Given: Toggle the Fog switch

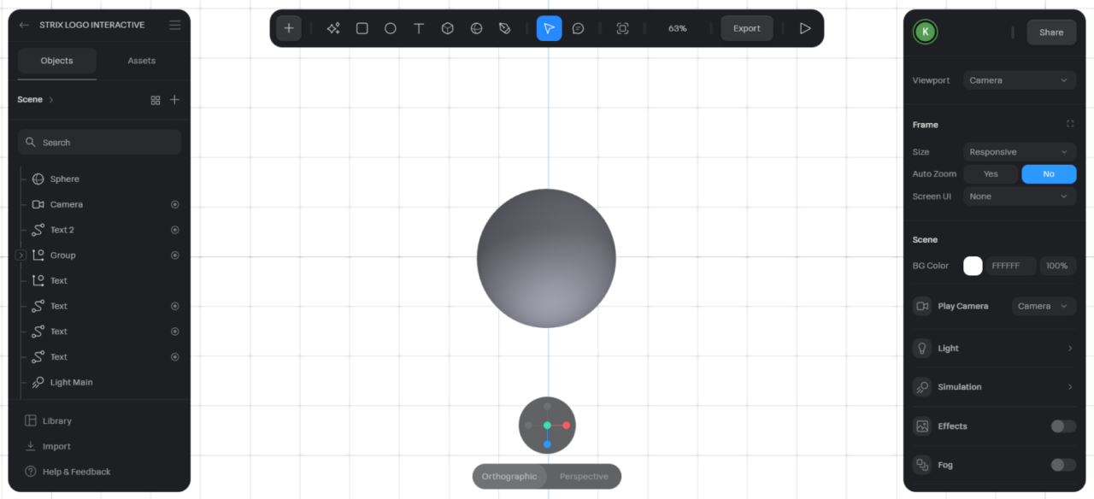Looking at the screenshot, I should [1063, 465].
